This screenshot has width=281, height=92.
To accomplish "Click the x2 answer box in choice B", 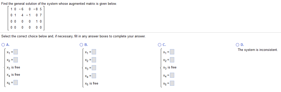I will point(94,59).
